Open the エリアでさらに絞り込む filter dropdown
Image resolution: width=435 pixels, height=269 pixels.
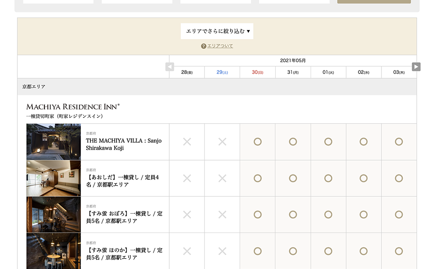pyautogui.click(x=217, y=31)
